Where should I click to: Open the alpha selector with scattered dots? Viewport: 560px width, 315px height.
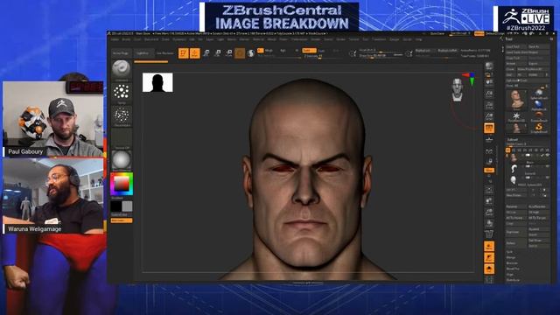point(122,116)
